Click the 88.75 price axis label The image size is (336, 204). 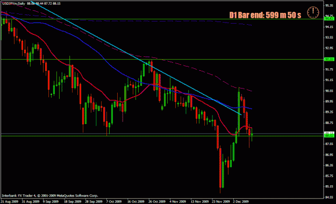[x=329, y=122]
